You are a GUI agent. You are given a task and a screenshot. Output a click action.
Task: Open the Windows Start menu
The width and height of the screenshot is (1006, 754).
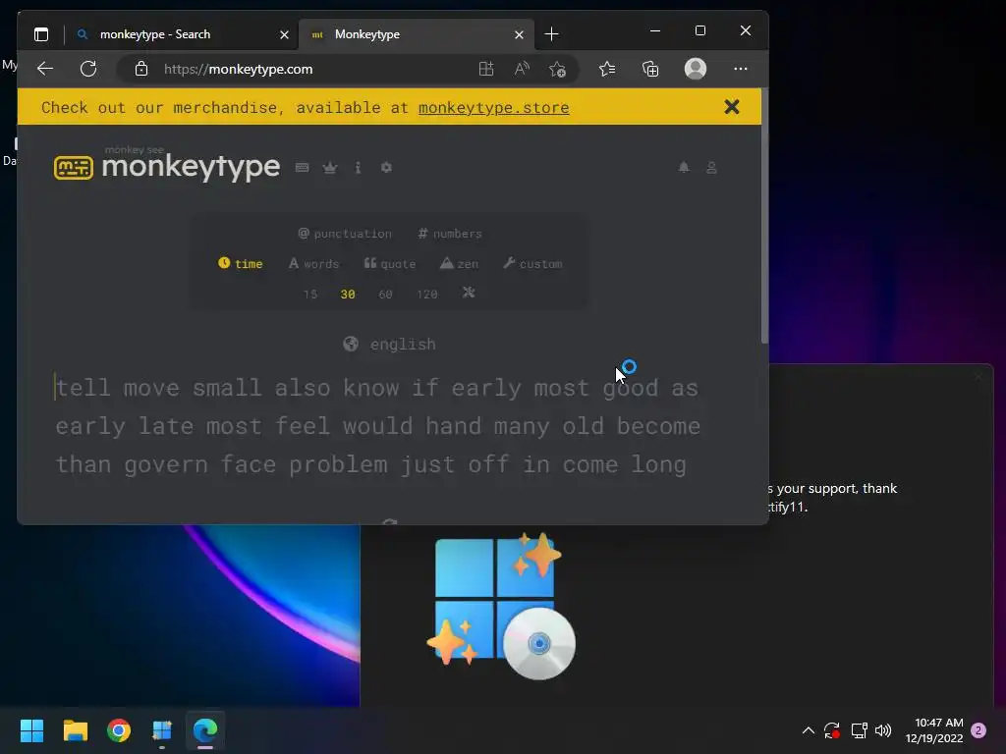coord(31,730)
